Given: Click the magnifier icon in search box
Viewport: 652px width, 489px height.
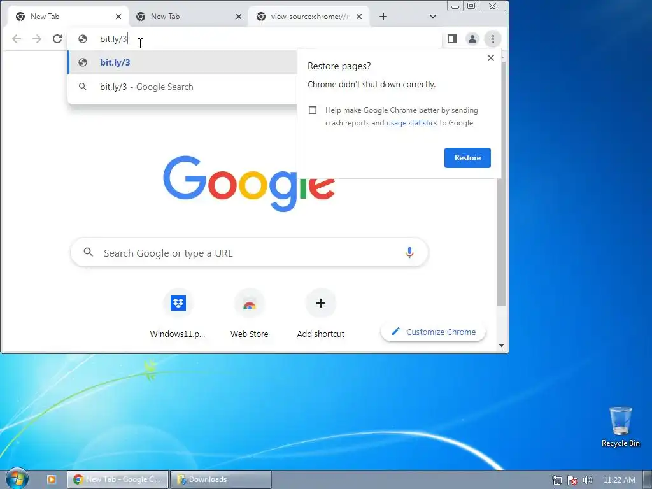Looking at the screenshot, I should tap(88, 252).
